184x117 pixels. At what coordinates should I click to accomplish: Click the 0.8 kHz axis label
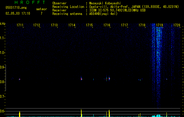pyautogui.click(x=2, y=82)
